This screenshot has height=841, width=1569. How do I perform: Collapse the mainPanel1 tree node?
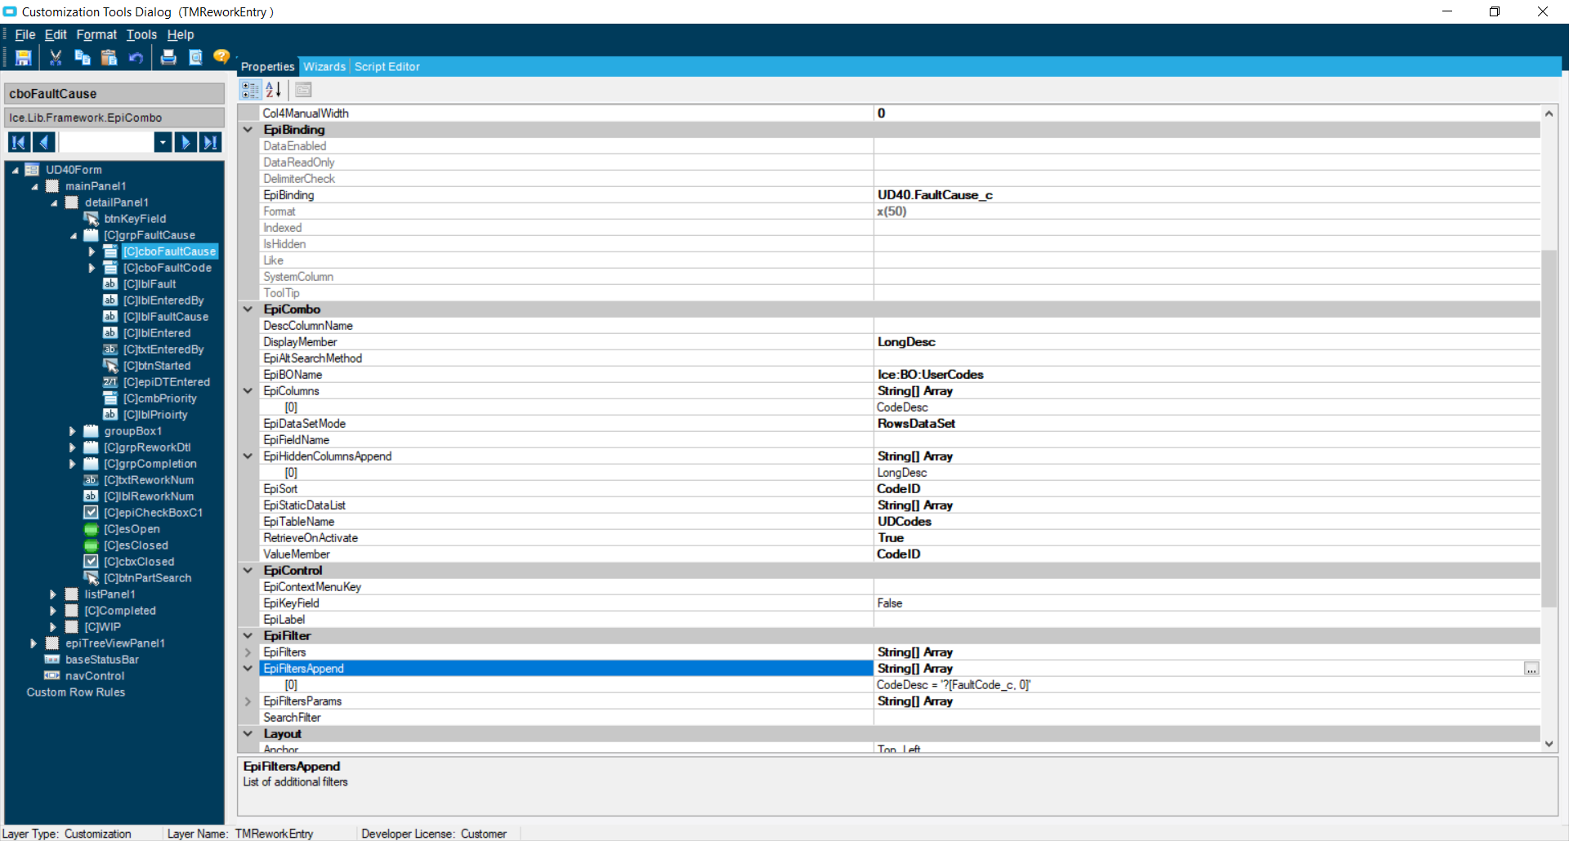(34, 186)
